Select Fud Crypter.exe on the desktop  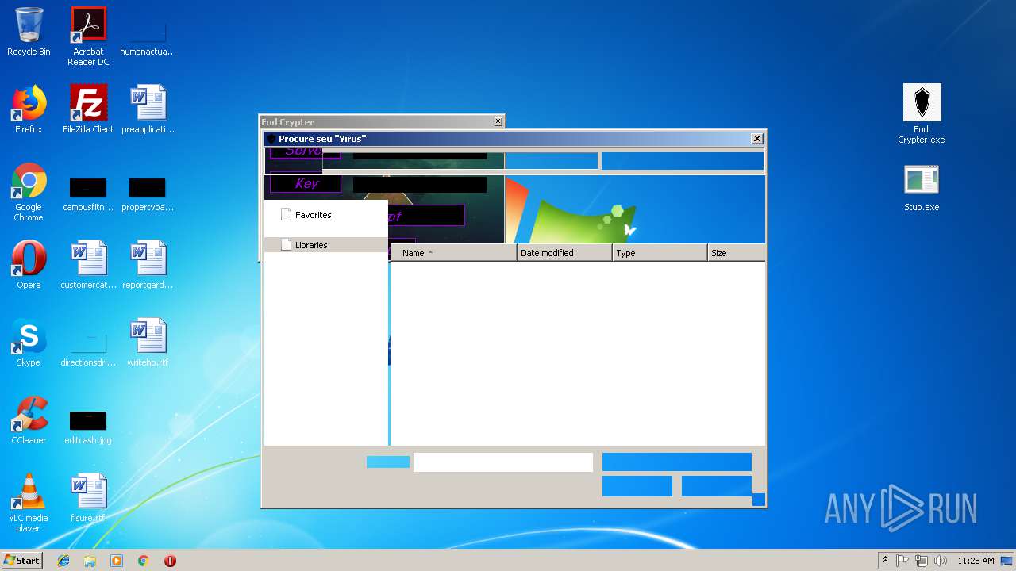point(922,114)
